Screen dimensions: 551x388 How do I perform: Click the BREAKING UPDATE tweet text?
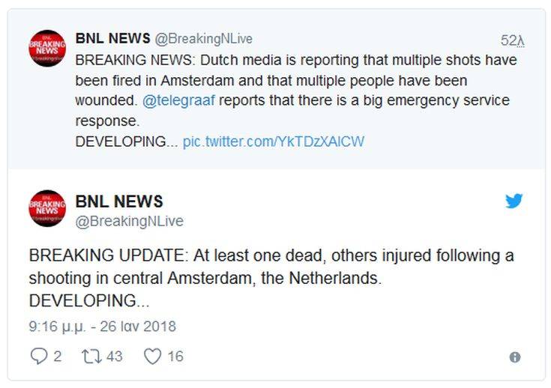click(x=271, y=278)
